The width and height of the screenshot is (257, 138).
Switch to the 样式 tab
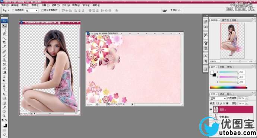(x=229, y=67)
